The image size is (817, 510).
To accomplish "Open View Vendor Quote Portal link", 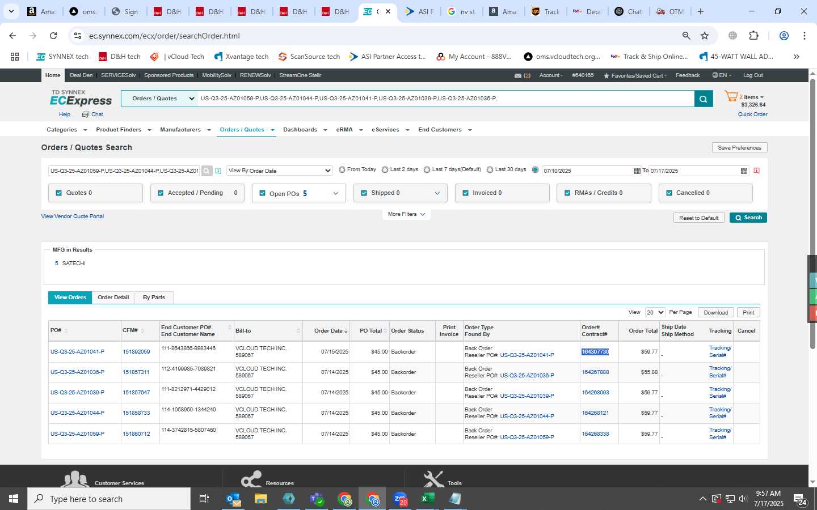I will click(73, 216).
